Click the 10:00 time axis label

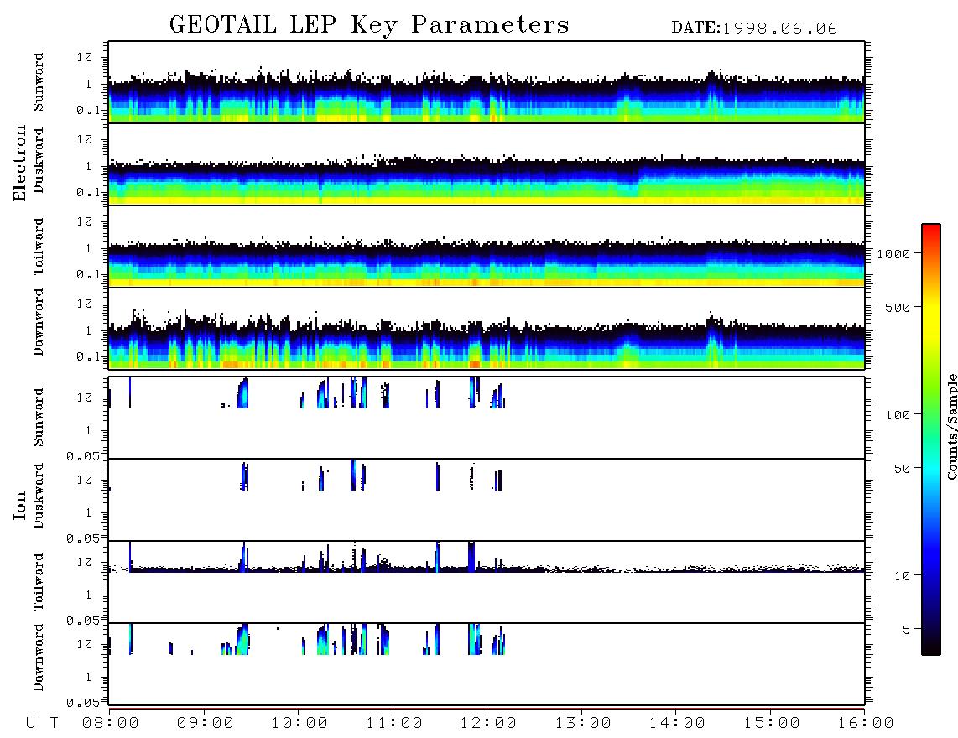coord(300,724)
